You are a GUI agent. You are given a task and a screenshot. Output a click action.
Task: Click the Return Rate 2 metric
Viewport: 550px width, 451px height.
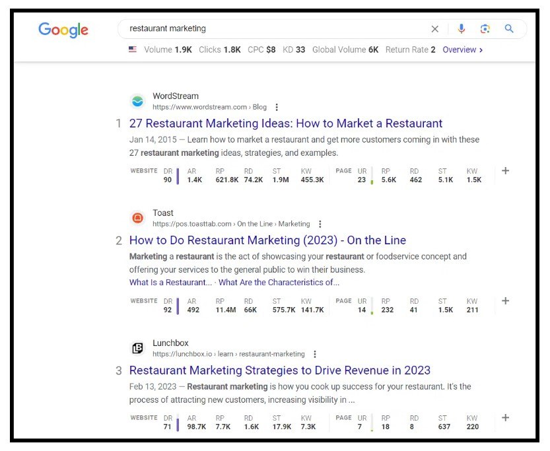(x=410, y=50)
